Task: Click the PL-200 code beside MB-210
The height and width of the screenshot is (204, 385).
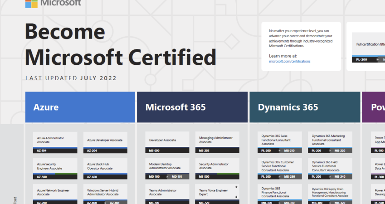Action: 266,151
